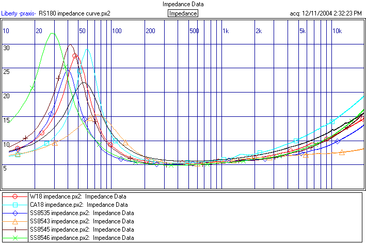Click the blue diamond icon for SS8535 legend
Viewport: 366px width, 244px height.
pyautogui.click(x=15, y=213)
